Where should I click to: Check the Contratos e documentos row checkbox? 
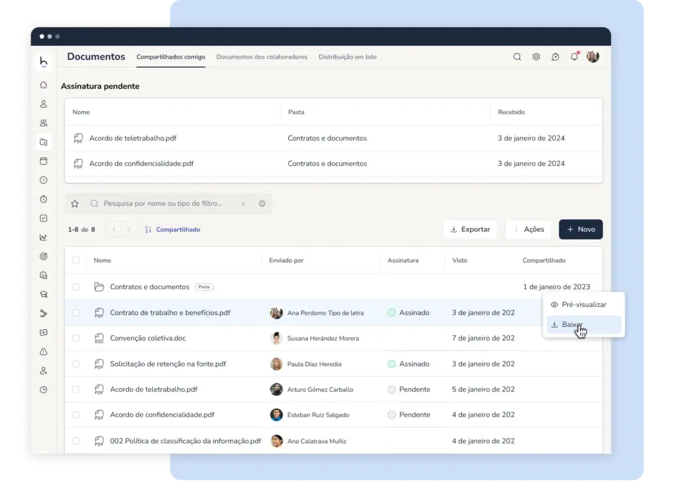pyautogui.click(x=76, y=287)
